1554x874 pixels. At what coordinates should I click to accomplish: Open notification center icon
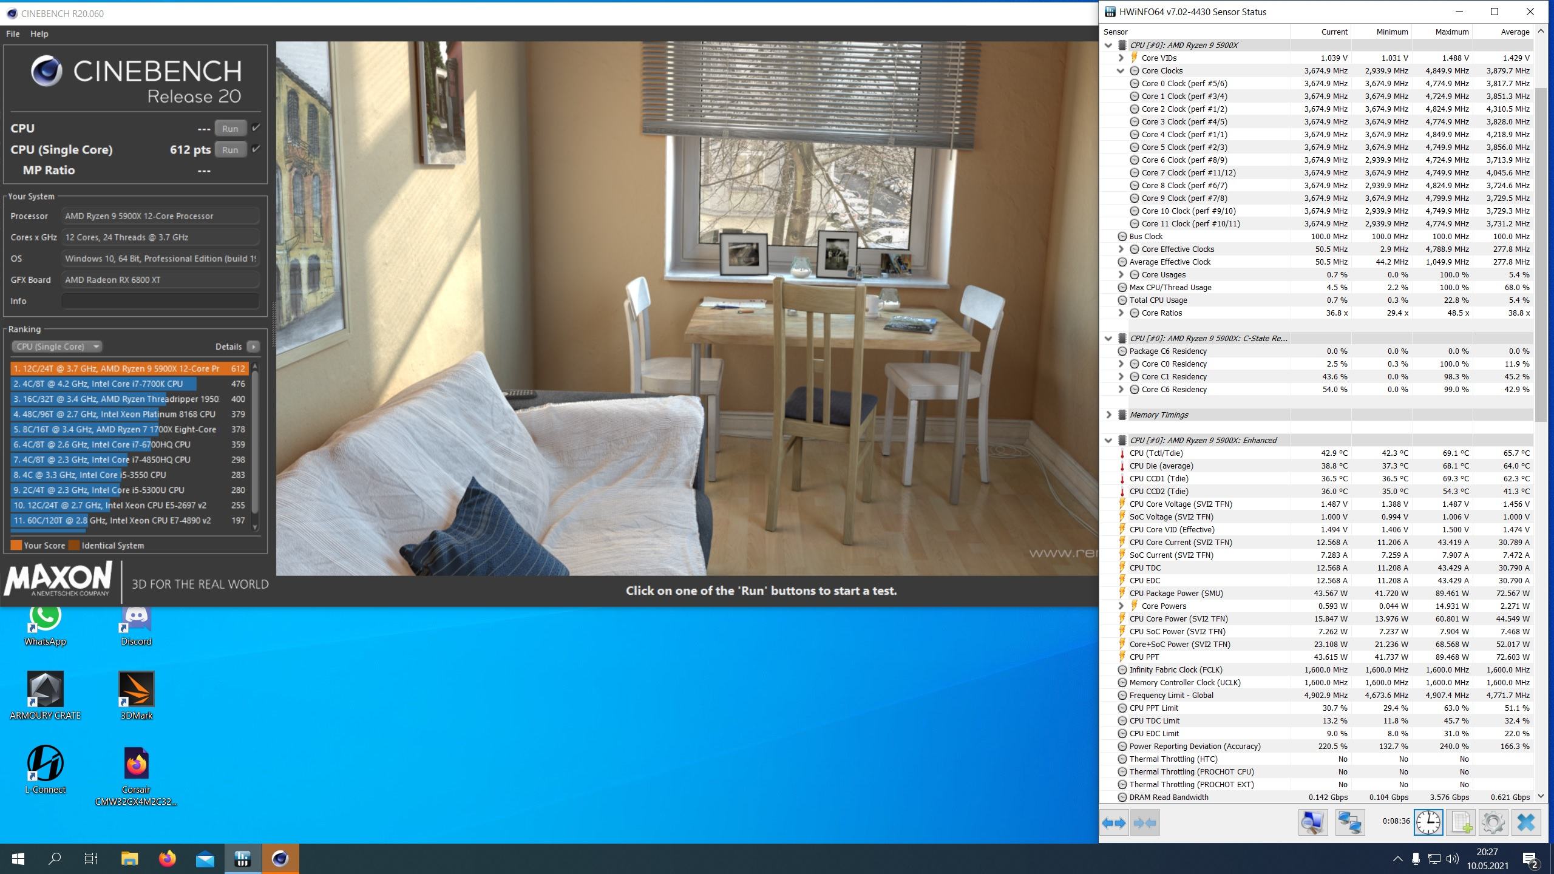pyautogui.click(x=1531, y=859)
